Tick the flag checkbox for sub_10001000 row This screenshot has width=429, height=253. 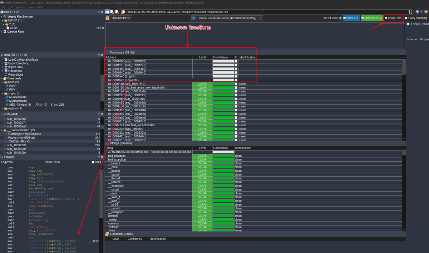click(236, 61)
